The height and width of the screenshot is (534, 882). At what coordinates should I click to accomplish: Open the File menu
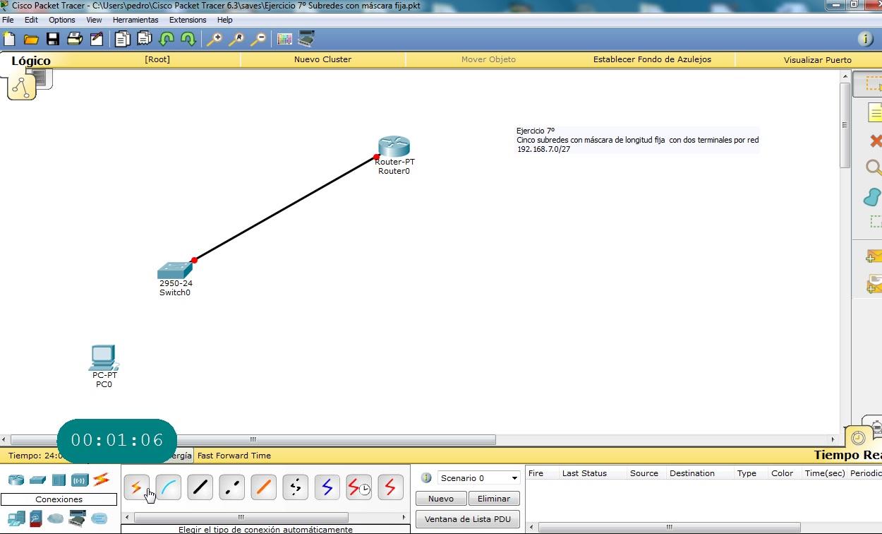click(8, 20)
